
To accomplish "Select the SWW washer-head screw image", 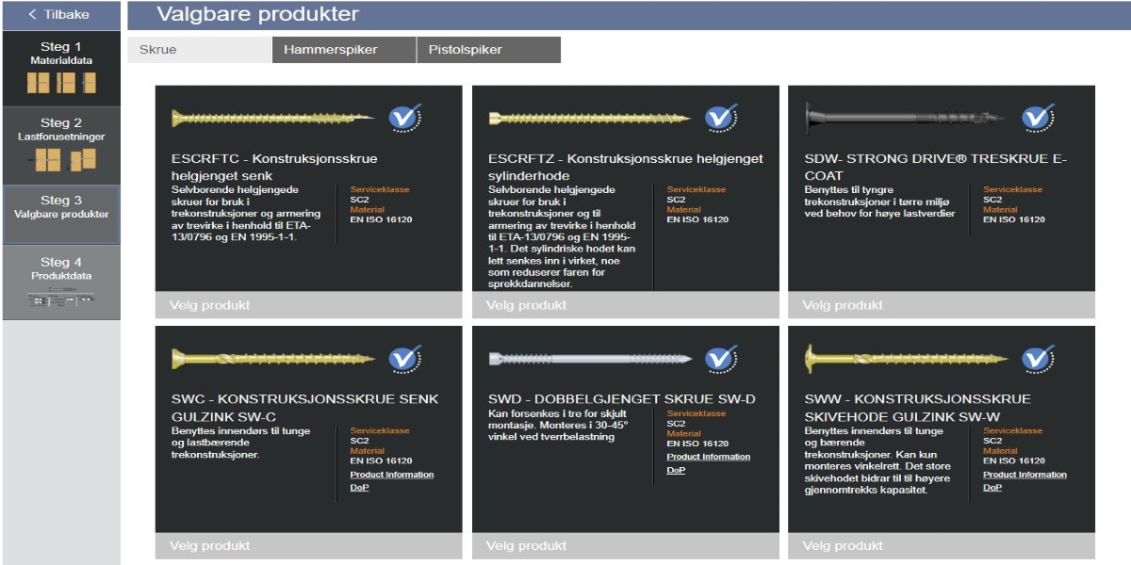I will coord(906,359).
